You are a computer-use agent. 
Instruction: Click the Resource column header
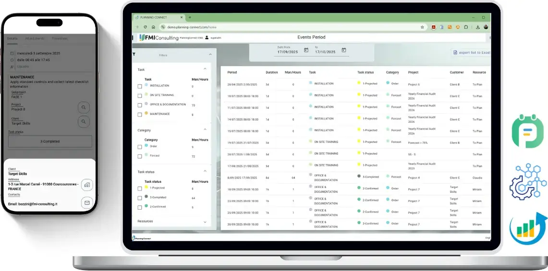click(479, 72)
